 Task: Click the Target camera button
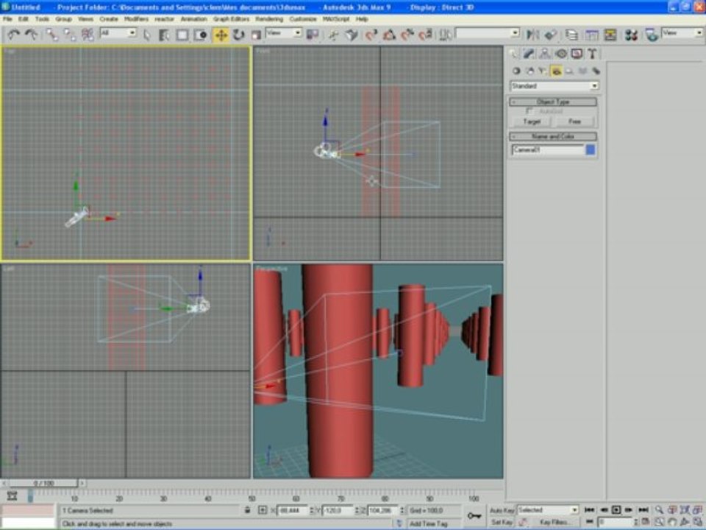532,121
